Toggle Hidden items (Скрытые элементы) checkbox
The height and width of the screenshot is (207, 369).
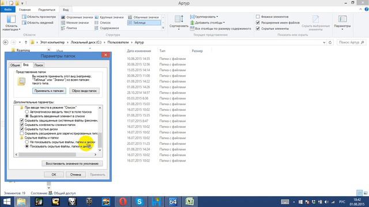(x=258, y=28)
